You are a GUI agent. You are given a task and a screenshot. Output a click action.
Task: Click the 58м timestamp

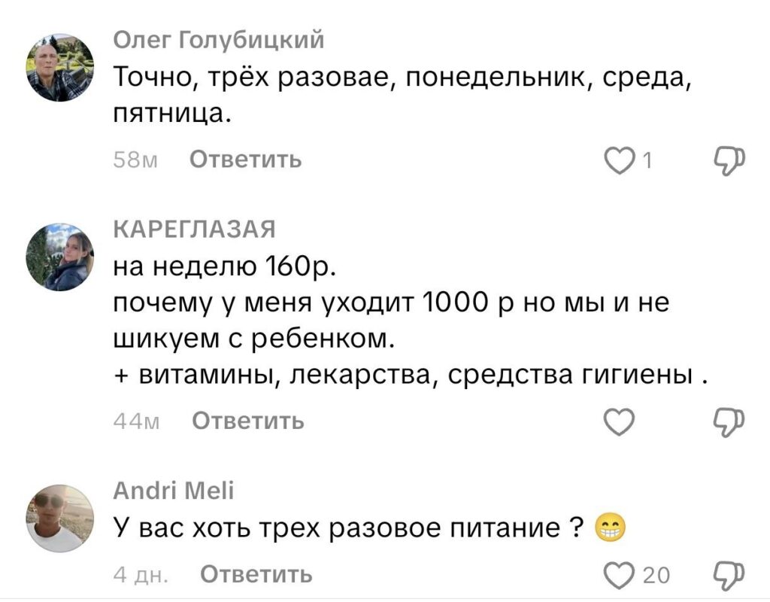point(134,160)
